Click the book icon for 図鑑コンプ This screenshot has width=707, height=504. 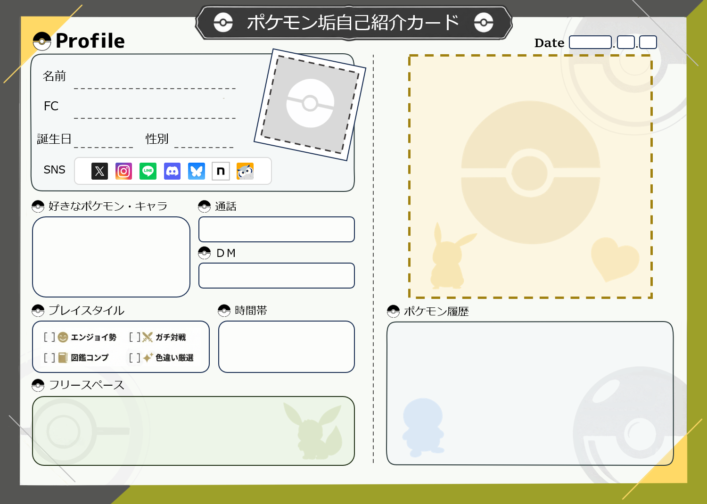[x=63, y=358]
